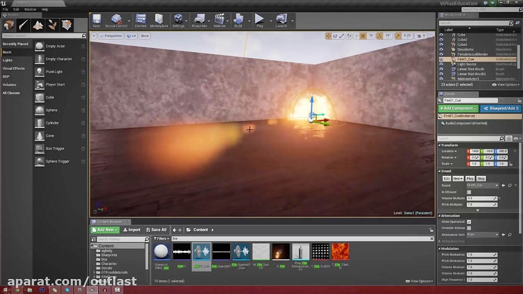Screen dimensions: 523x294
Task: Enable the Override Attenuation checkbox
Action: (469, 228)
